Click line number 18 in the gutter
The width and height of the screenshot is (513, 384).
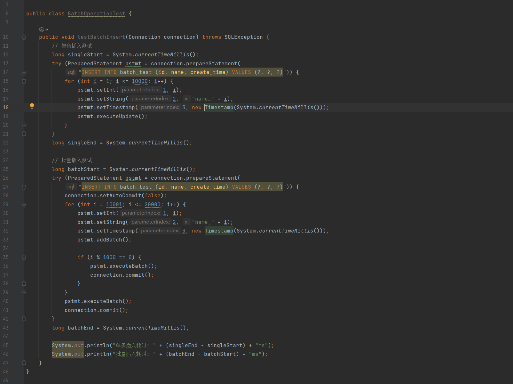pyautogui.click(x=6, y=108)
